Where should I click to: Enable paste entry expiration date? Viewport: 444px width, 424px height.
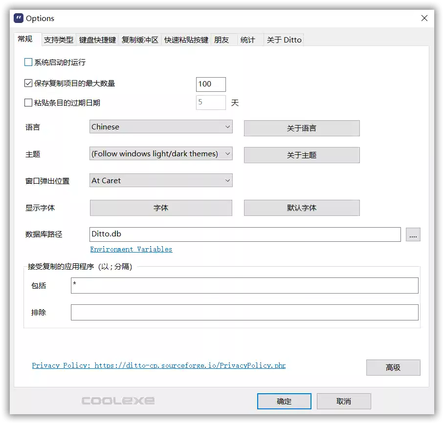(x=28, y=102)
